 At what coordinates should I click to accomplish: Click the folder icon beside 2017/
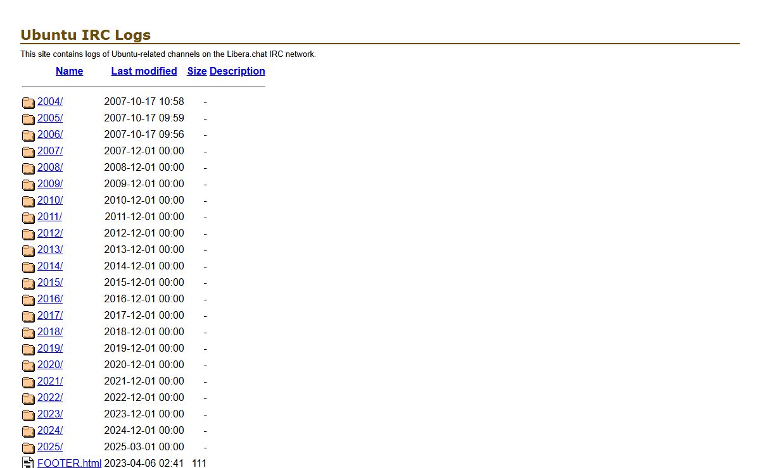pos(28,316)
